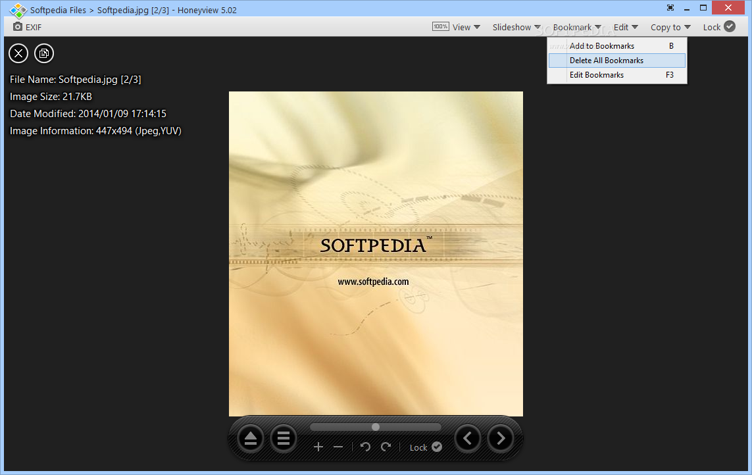The width and height of the screenshot is (752, 475).
Task: Click the eject/open file button
Action: click(x=251, y=438)
